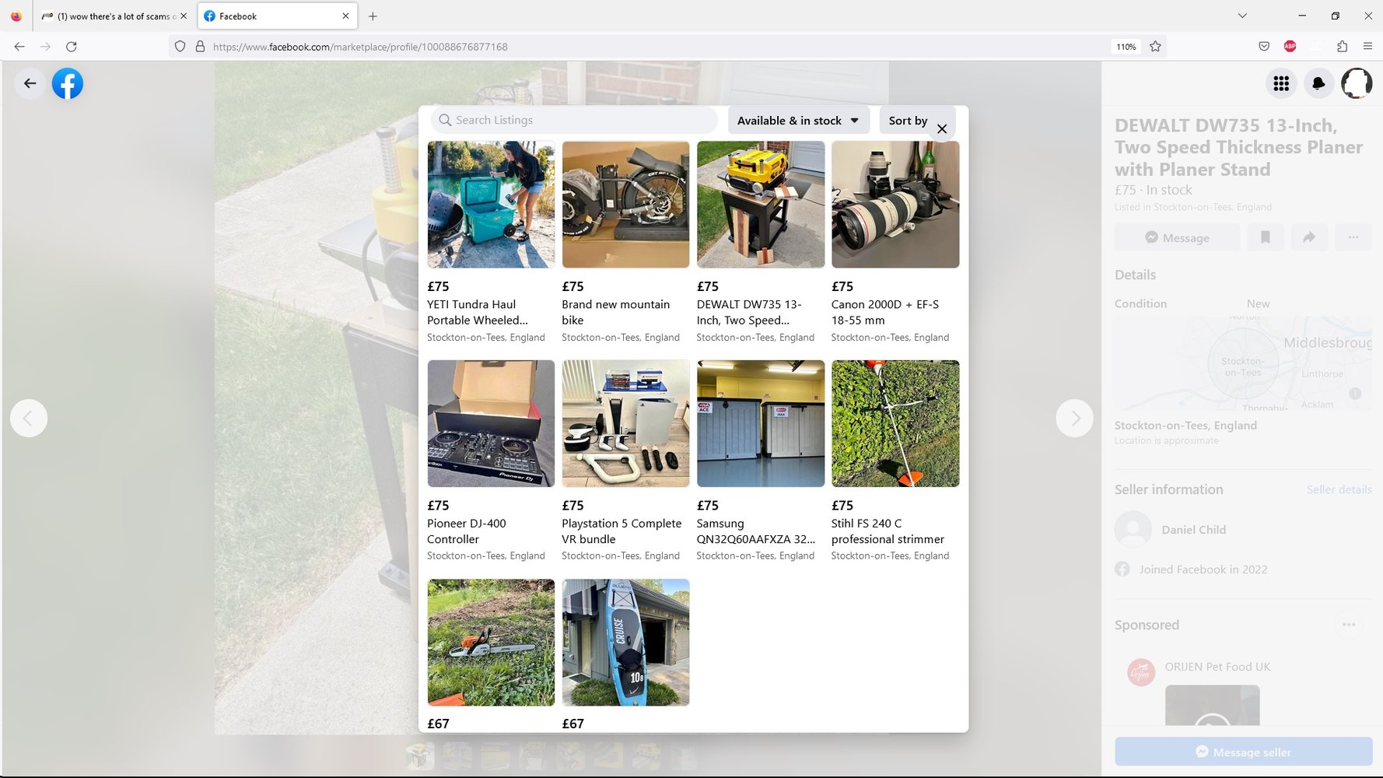This screenshot has width=1383, height=778.
Task: Click the 110% zoom level indicator
Action: [1126, 47]
